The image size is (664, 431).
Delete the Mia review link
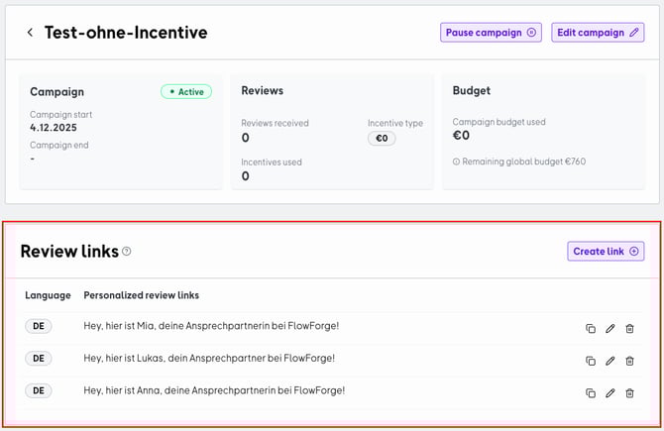click(x=629, y=329)
